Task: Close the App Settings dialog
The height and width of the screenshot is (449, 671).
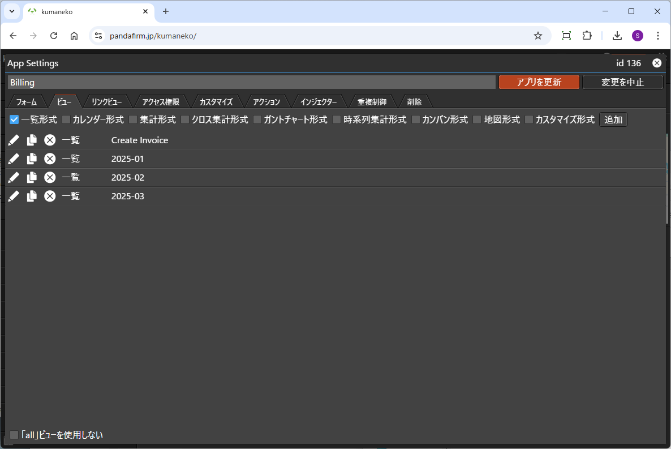Action: coord(657,63)
